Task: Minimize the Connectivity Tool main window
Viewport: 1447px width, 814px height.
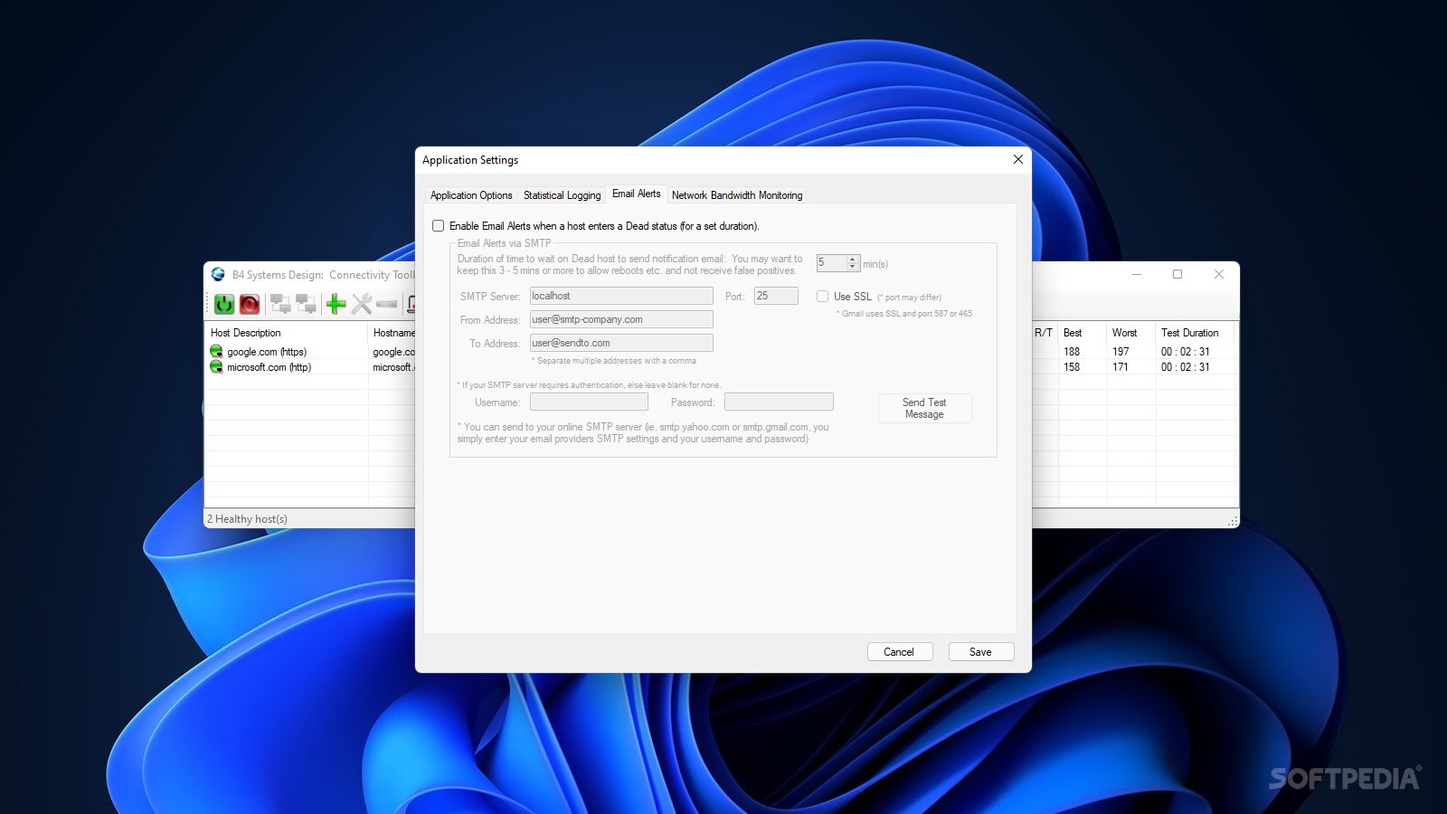Action: pyautogui.click(x=1137, y=274)
